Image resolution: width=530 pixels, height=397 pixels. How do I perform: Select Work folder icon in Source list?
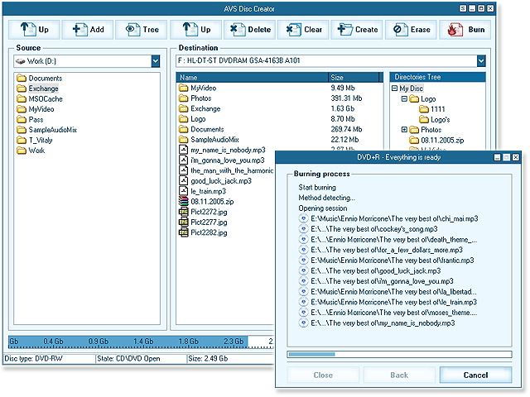(22, 151)
